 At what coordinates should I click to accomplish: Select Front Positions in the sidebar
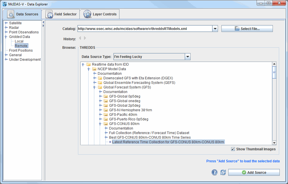21,50
